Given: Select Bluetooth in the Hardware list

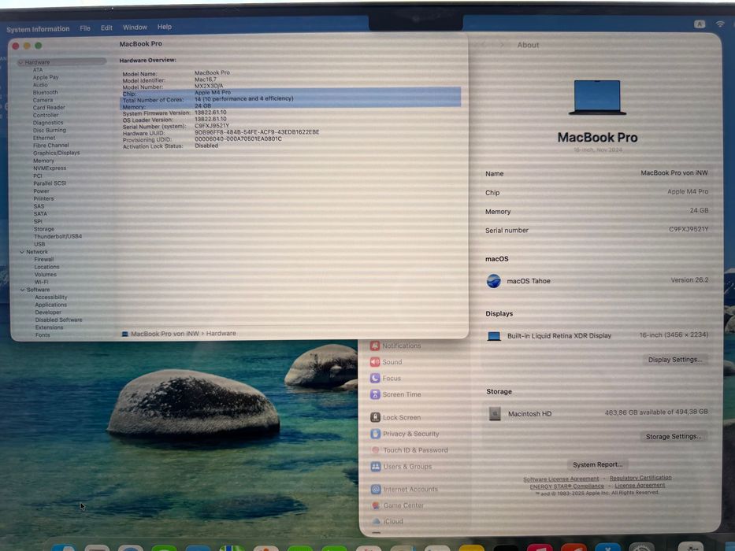Looking at the screenshot, I should tap(45, 92).
